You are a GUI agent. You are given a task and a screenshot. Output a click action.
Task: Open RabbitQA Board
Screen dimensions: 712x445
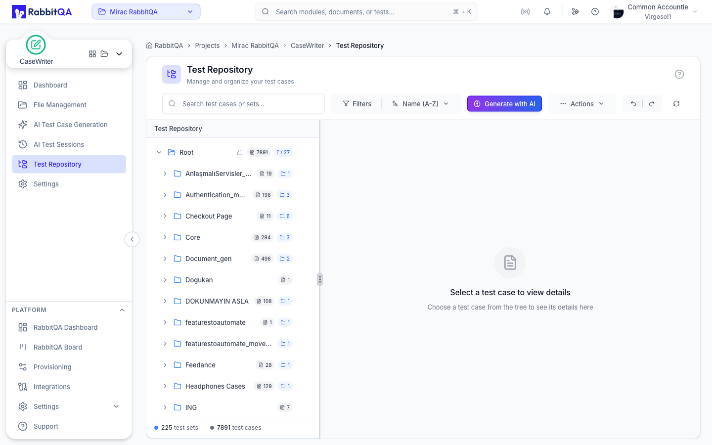click(x=69, y=347)
